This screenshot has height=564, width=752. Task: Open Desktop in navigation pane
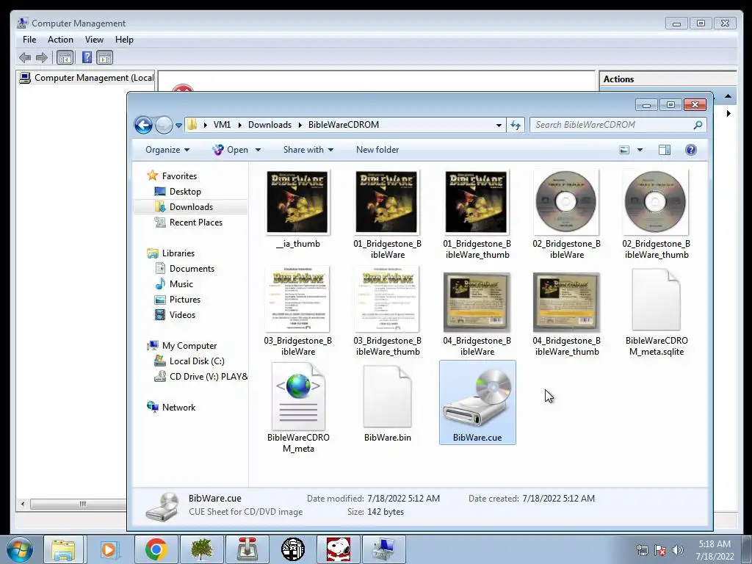[184, 192]
